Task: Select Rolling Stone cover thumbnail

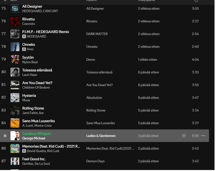Action: click(x=15, y=110)
